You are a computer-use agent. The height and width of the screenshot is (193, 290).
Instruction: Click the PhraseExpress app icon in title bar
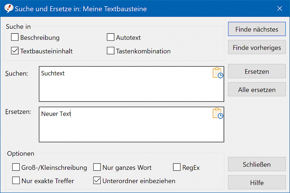click(8, 8)
